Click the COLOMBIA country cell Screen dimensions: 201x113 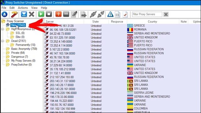(141, 109)
